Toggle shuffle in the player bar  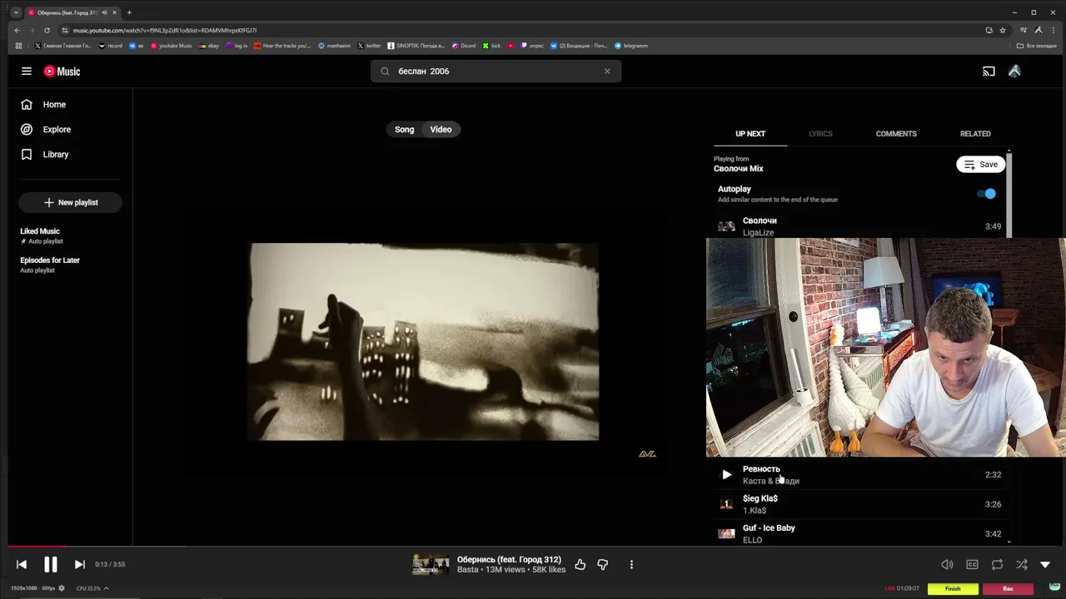(1022, 565)
